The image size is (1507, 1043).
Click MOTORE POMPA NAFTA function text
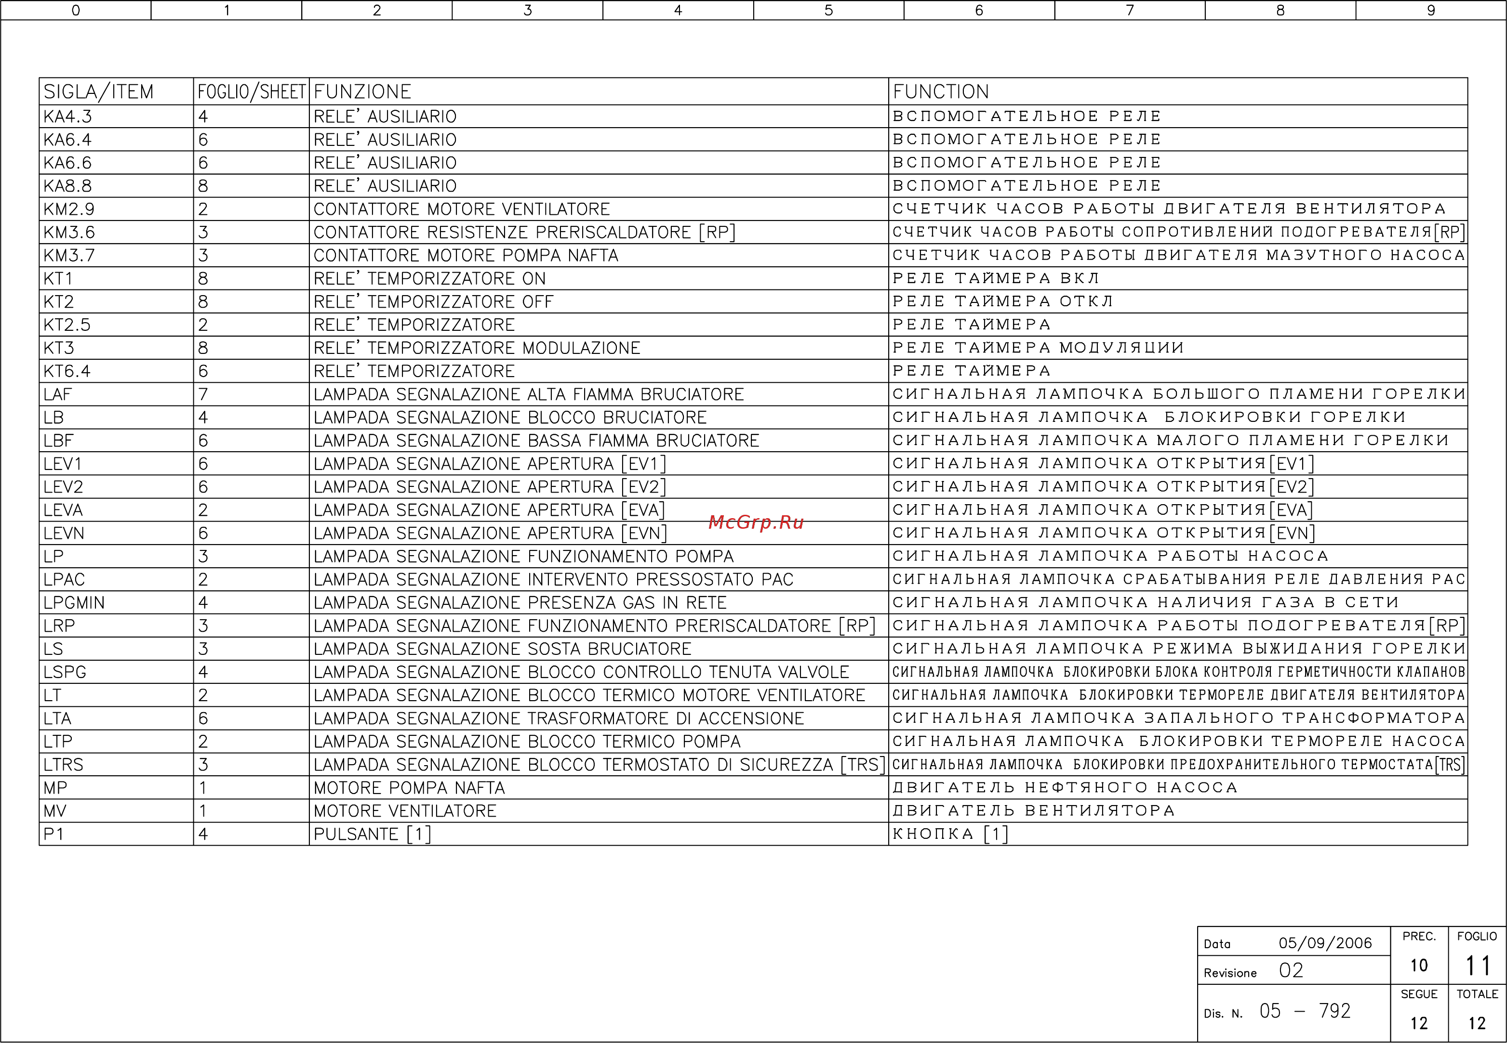coord(410,788)
